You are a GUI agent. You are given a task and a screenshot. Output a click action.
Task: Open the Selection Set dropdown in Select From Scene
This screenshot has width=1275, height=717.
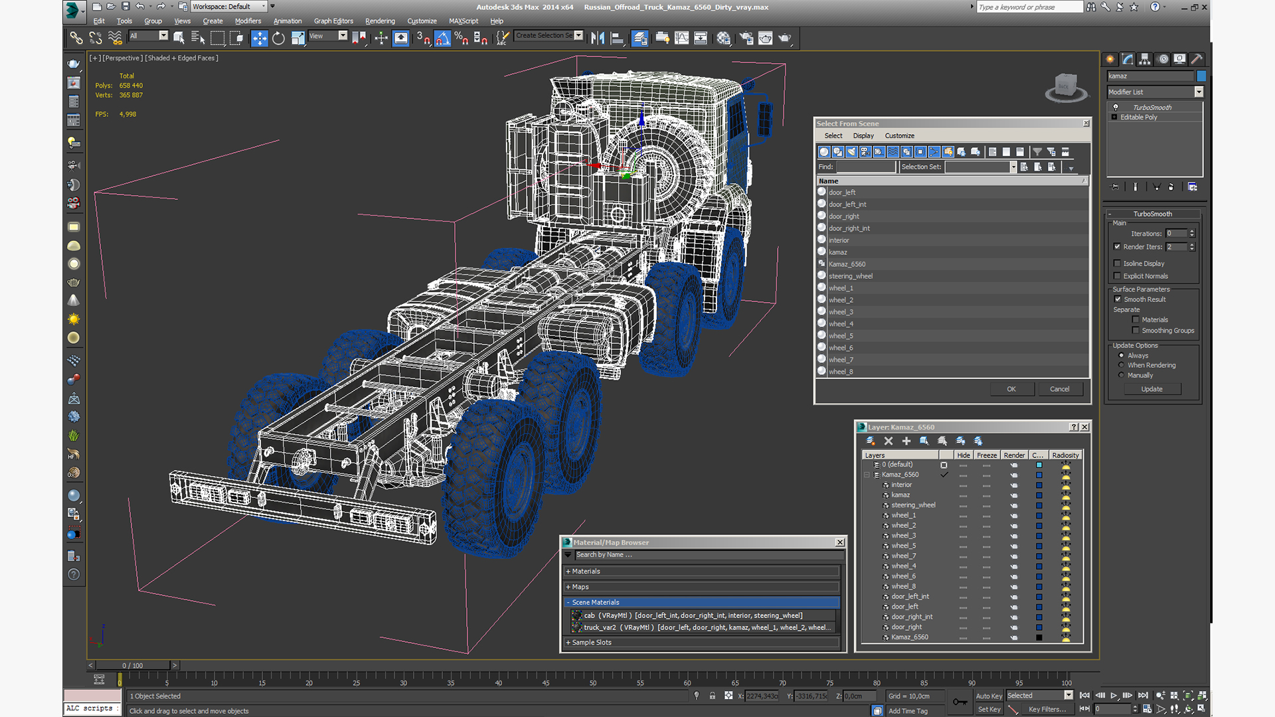pyautogui.click(x=981, y=167)
